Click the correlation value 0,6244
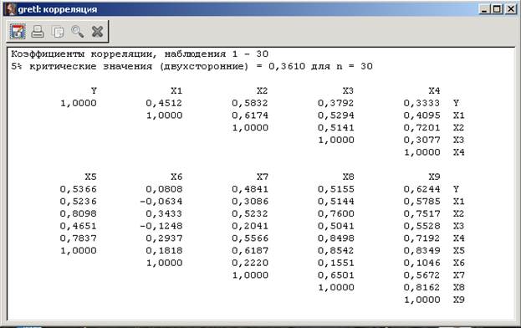This screenshot has width=521, height=328. (422, 189)
